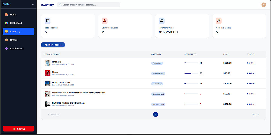
Task: Click the New this Month rocket icon
Action: click(219, 21)
